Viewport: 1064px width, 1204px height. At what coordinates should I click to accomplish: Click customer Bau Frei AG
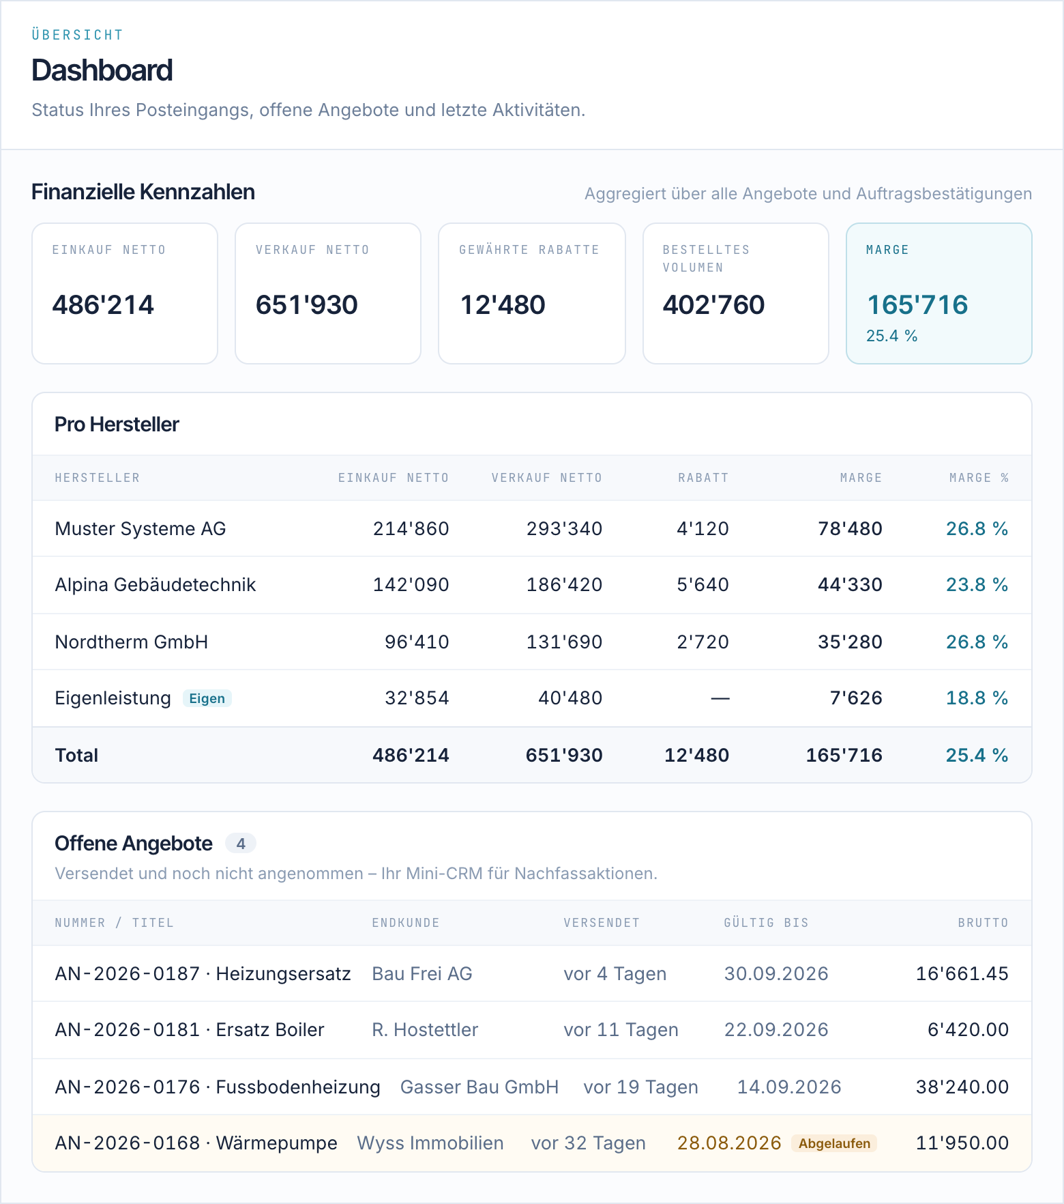pos(422,974)
